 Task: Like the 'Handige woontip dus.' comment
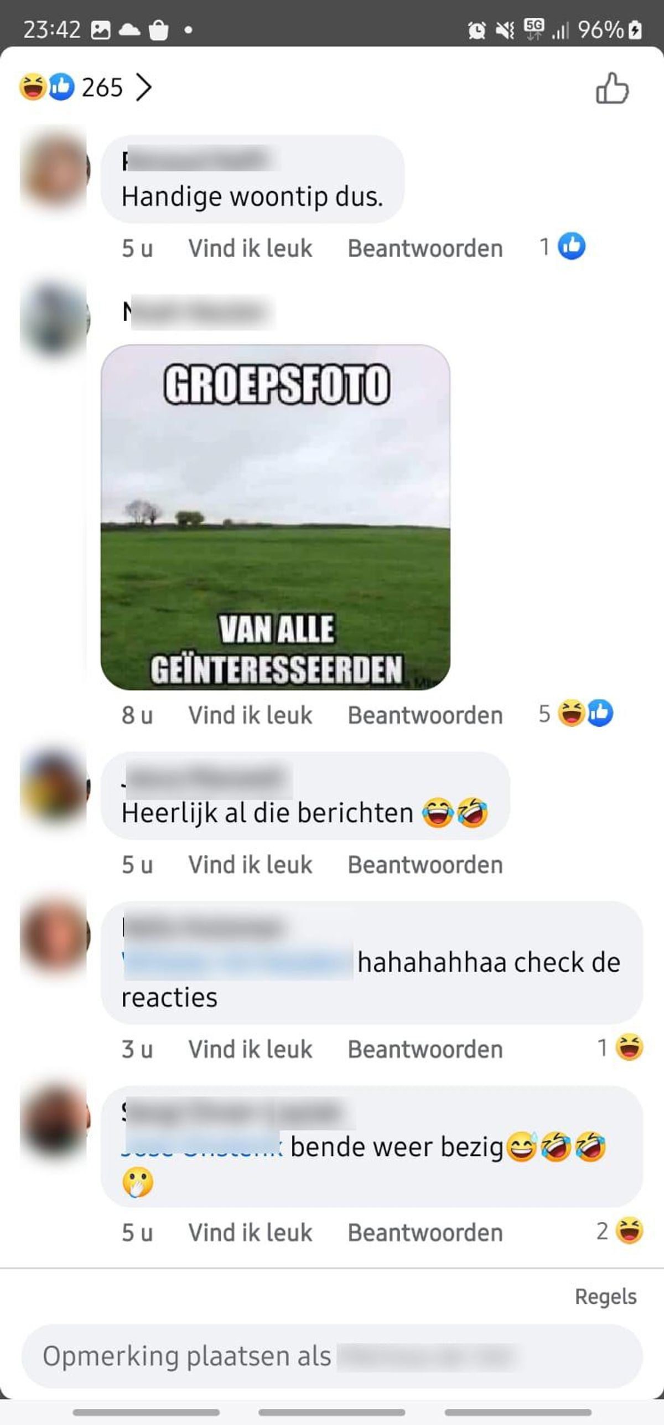pos(250,248)
